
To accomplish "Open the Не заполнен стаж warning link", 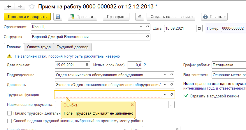I will pyautogui.click(x=67, y=56).
